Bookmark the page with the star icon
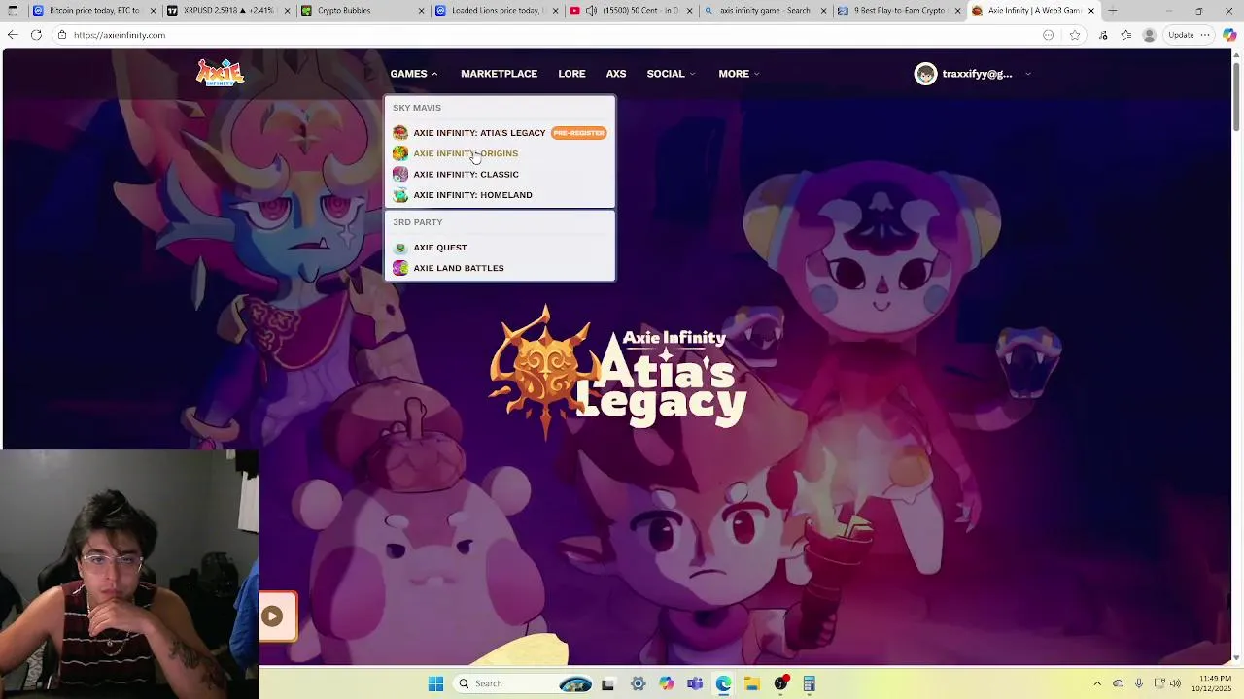This screenshot has width=1244, height=699. (1075, 35)
